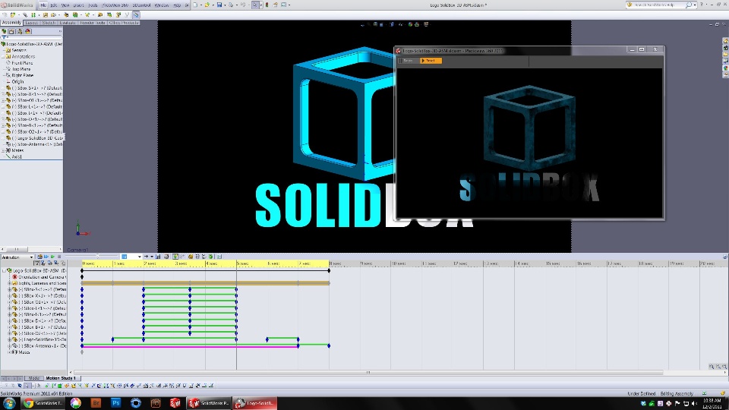The height and width of the screenshot is (410, 729).
Task: Click the DisplayManager tab icon
Action: pos(27,31)
